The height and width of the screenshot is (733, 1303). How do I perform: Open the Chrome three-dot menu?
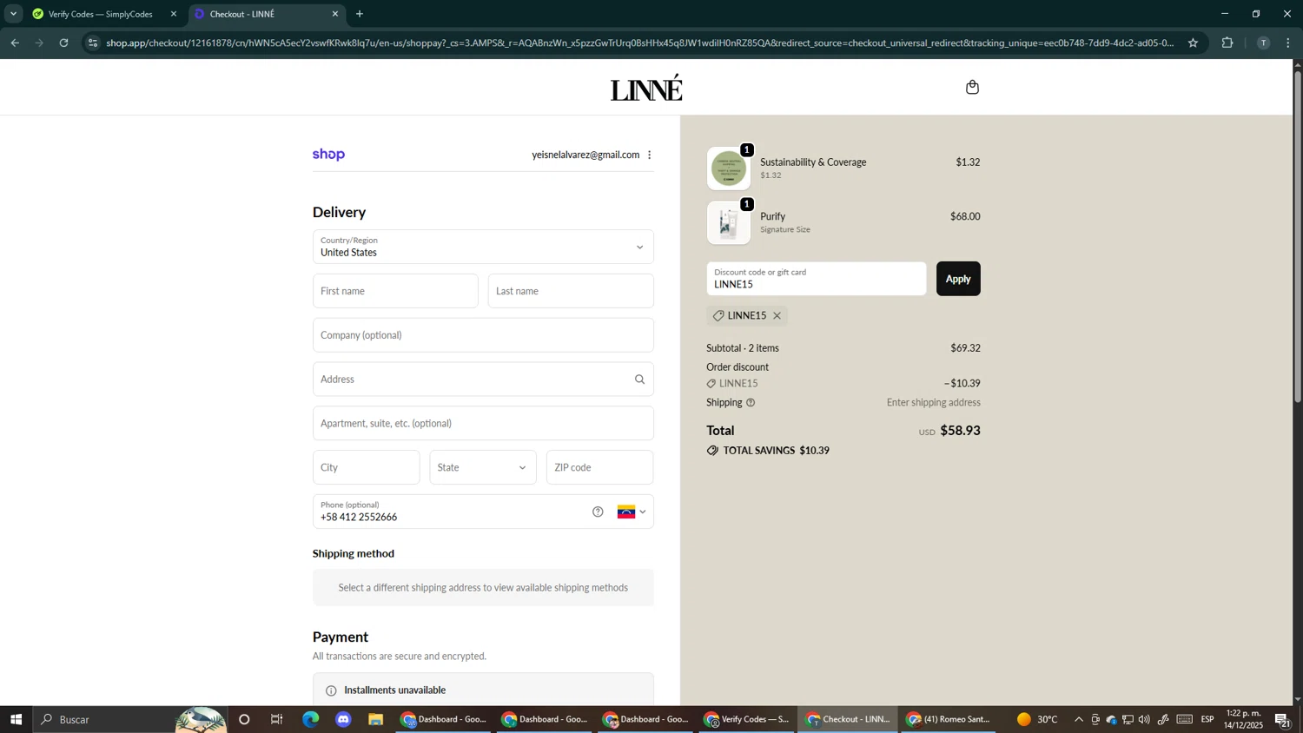coord(1288,43)
